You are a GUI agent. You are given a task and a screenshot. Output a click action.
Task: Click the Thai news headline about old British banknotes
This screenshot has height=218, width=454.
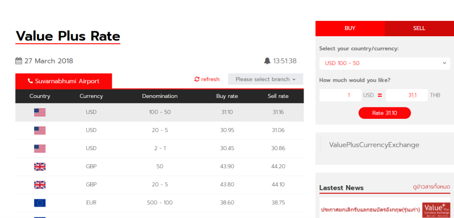pos(371,210)
